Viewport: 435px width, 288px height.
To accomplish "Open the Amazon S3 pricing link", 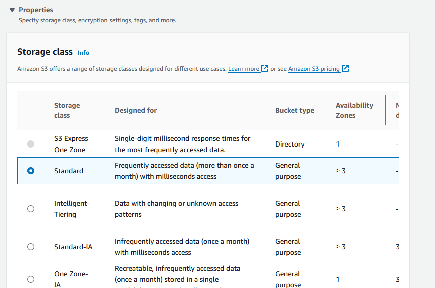I will coord(313,69).
